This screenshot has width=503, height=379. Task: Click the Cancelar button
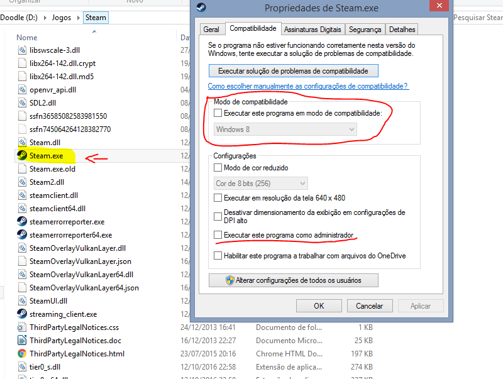tap(370, 306)
